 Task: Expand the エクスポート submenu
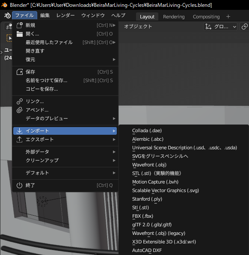click(65, 139)
